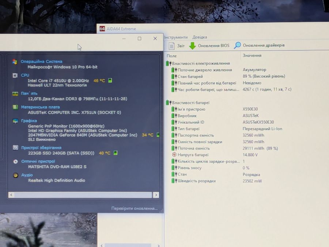Open the Пам'ять section link
This screenshot has height=247, width=329.
29,93
